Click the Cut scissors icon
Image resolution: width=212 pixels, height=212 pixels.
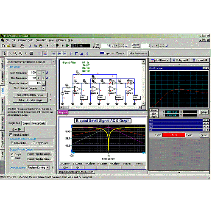pos(30,46)
